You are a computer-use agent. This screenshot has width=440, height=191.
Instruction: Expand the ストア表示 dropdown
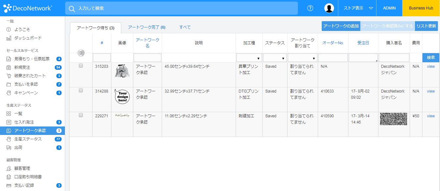pyautogui.click(x=358, y=8)
